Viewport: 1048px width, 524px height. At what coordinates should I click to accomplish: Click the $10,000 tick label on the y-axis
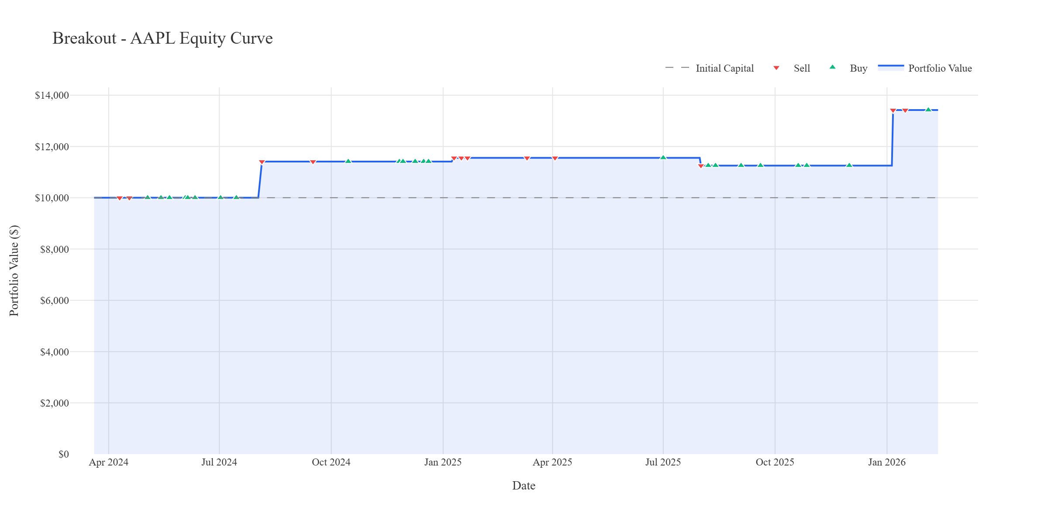pos(52,197)
